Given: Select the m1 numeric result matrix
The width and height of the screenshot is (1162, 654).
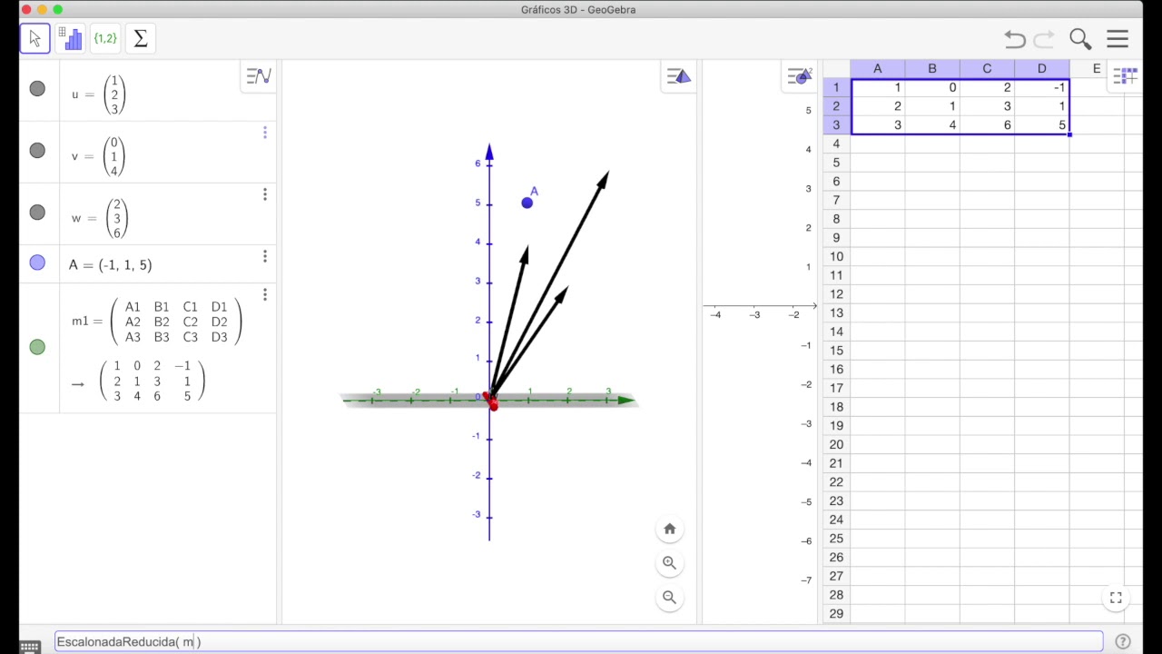Looking at the screenshot, I should click(152, 381).
